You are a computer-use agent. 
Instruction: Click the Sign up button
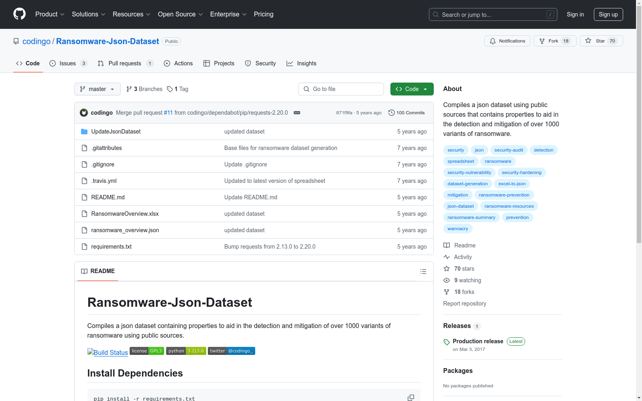click(x=608, y=14)
